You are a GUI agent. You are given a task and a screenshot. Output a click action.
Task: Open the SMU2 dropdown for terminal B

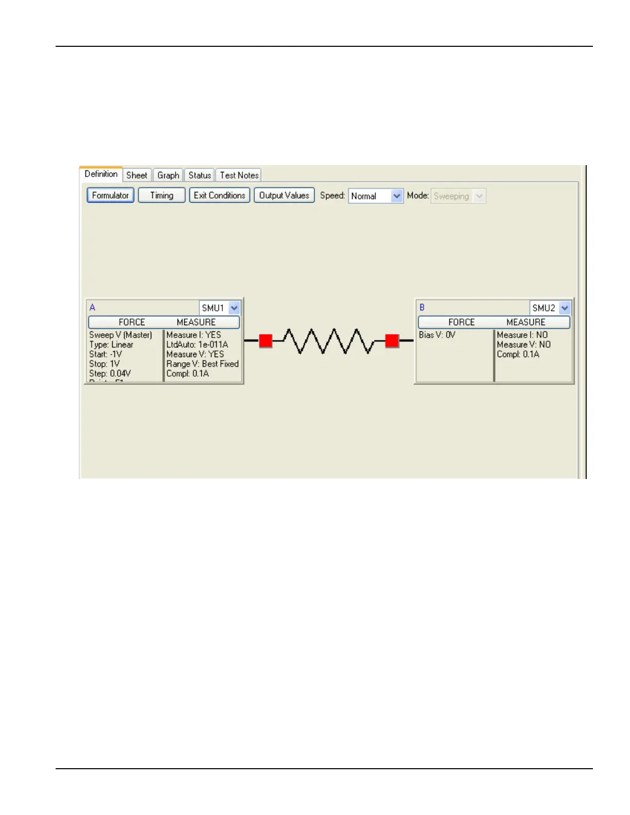[550, 308]
